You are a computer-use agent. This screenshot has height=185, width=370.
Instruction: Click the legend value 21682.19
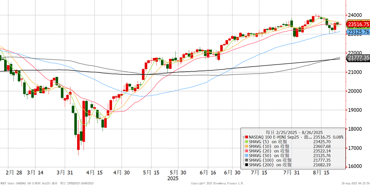tap(322, 165)
